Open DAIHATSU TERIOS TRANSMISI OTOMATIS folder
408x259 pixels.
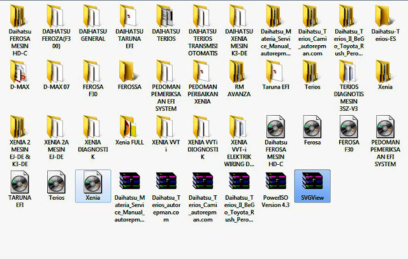[203, 31]
